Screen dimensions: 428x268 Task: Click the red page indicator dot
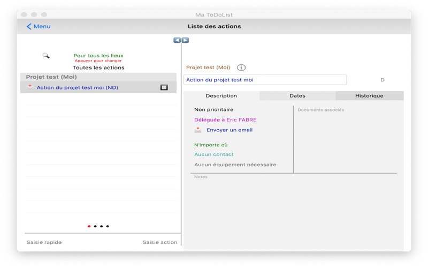coord(89,226)
